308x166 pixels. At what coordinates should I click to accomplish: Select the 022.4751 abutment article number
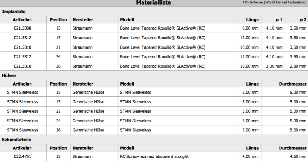23,156
